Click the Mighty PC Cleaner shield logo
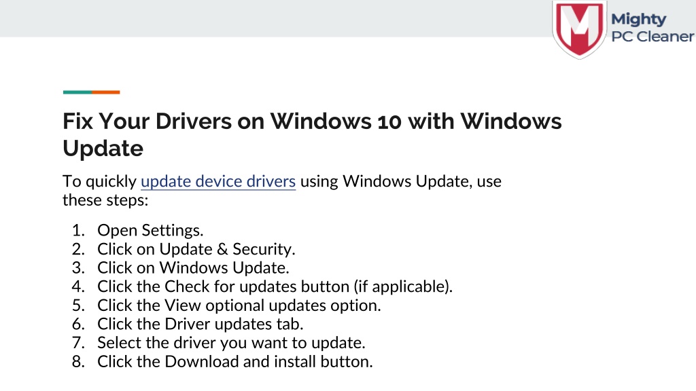696x391 pixels. [x=579, y=29]
